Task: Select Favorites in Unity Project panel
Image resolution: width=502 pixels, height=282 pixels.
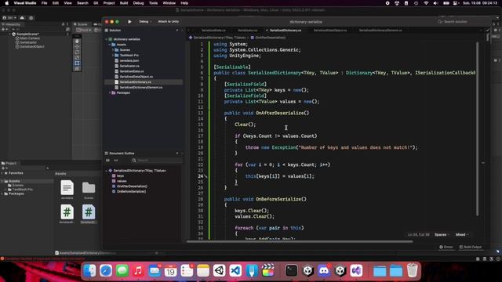Action: (x=16, y=173)
